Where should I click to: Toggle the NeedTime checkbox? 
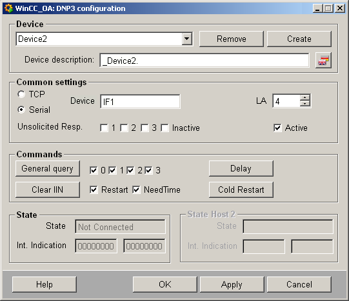(136, 189)
